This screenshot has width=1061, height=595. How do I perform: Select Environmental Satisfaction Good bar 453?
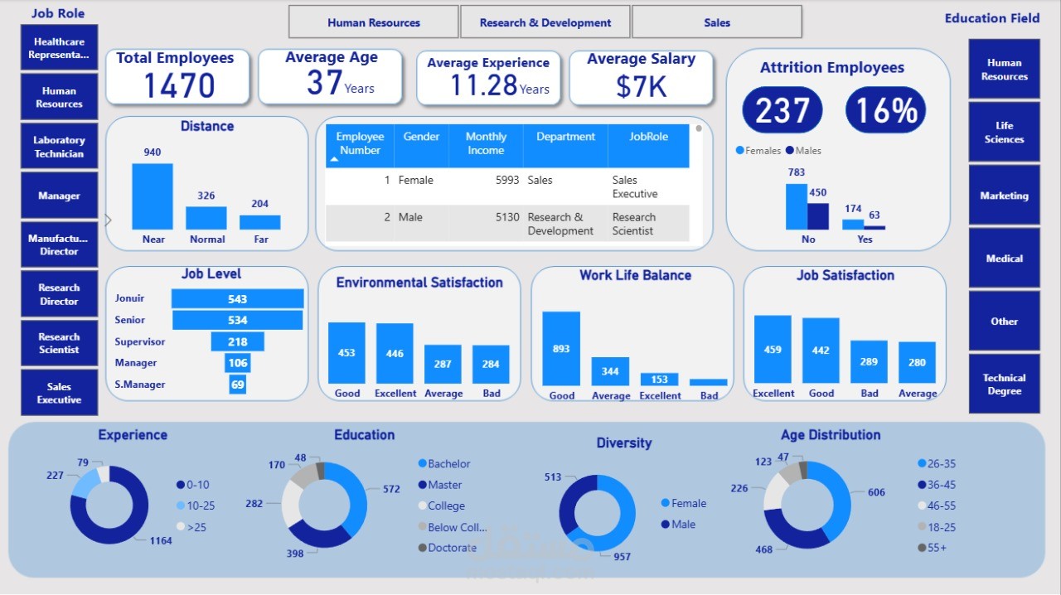346,353
